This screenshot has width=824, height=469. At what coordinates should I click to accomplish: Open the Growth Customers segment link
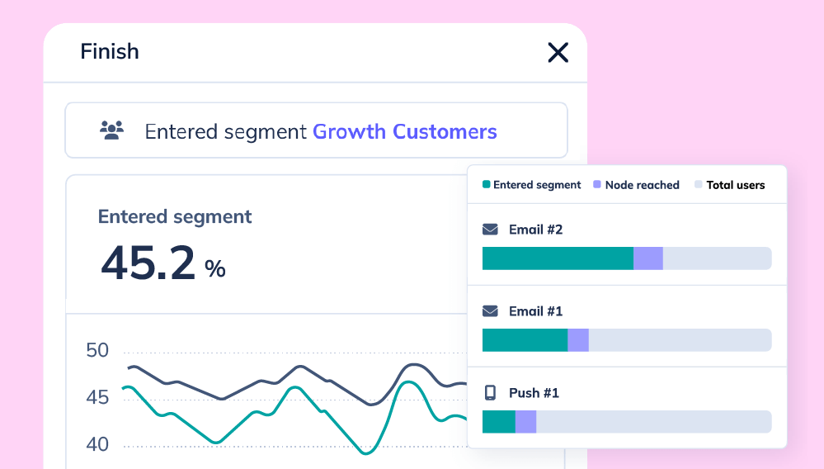pos(405,131)
